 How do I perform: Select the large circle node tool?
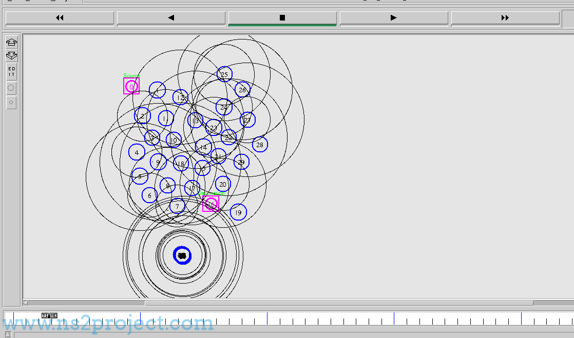tap(11, 88)
